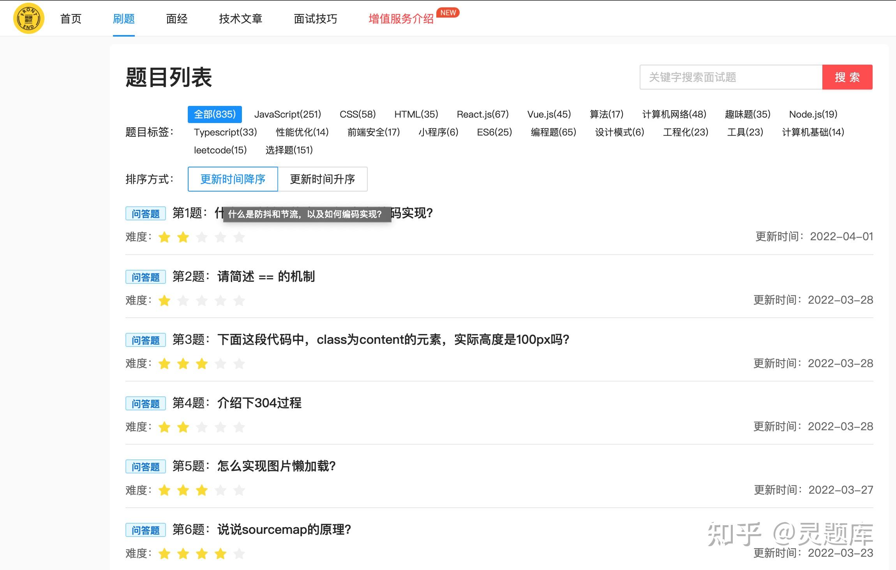The height and width of the screenshot is (570, 896).
Task: Filter by React.js(67) tag
Action: pos(483,114)
